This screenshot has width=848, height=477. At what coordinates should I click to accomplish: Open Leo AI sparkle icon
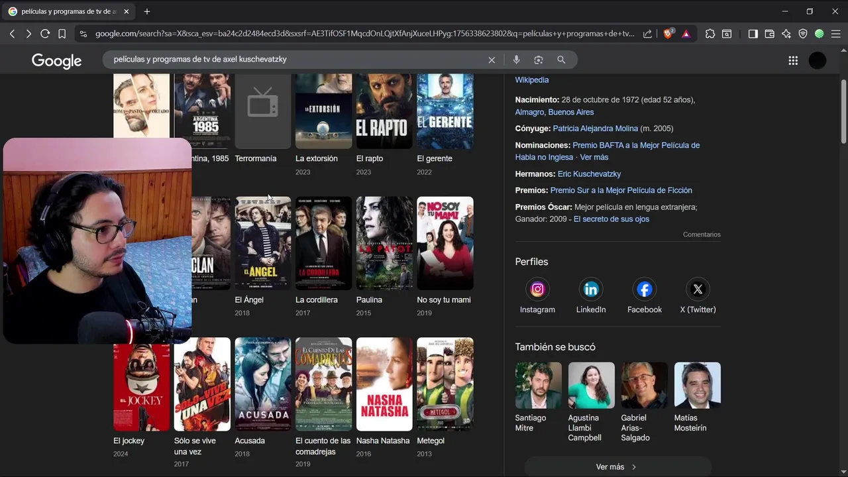(x=786, y=34)
